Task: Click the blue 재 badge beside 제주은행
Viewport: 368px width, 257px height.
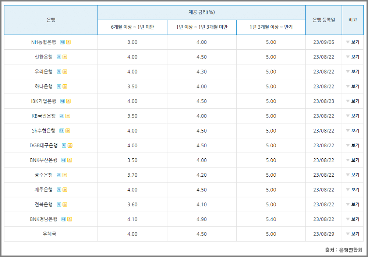Action: (59, 190)
